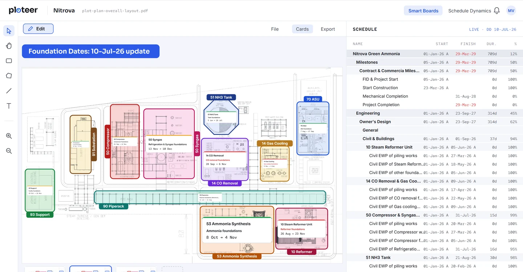This screenshot has height=272, width=523.
Task: Activate the hand pan tool
Action: (x=9, y=46)
